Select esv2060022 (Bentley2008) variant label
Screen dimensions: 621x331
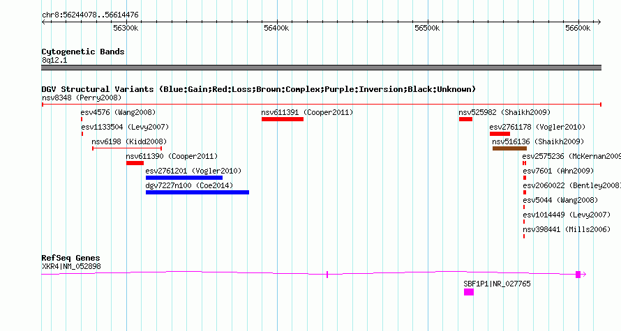coord(572,185)
